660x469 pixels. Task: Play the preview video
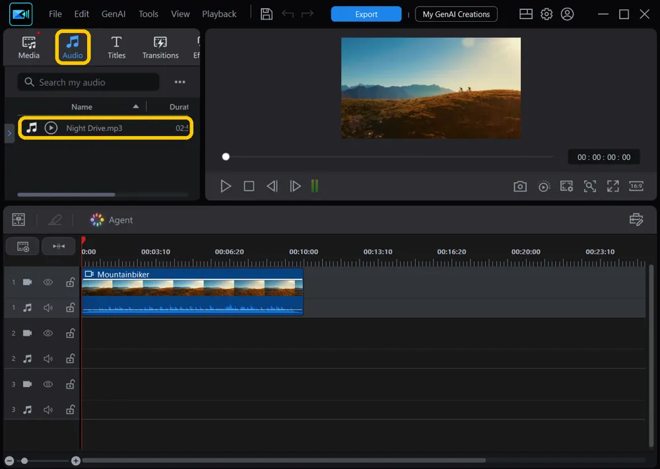(226, 186)
